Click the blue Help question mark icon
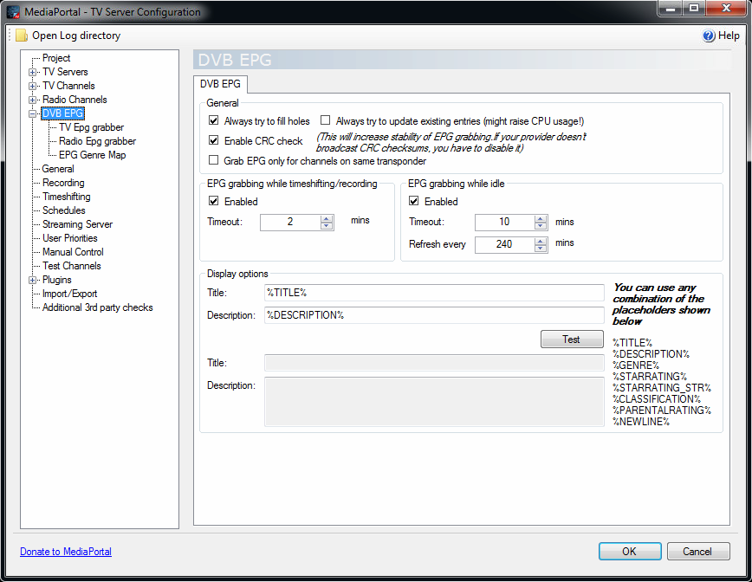752x582 pixels. (709, 36)
